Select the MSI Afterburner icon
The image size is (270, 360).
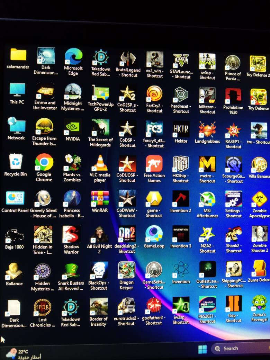tap(207, 199)
